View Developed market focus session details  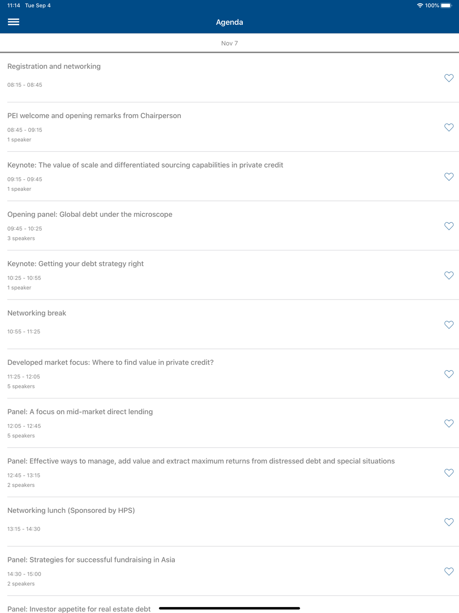point(229,374)
